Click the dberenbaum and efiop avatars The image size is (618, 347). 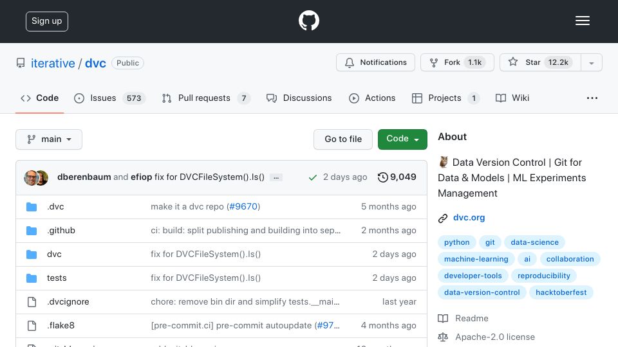pyautogui.click(x=36, y=178)
